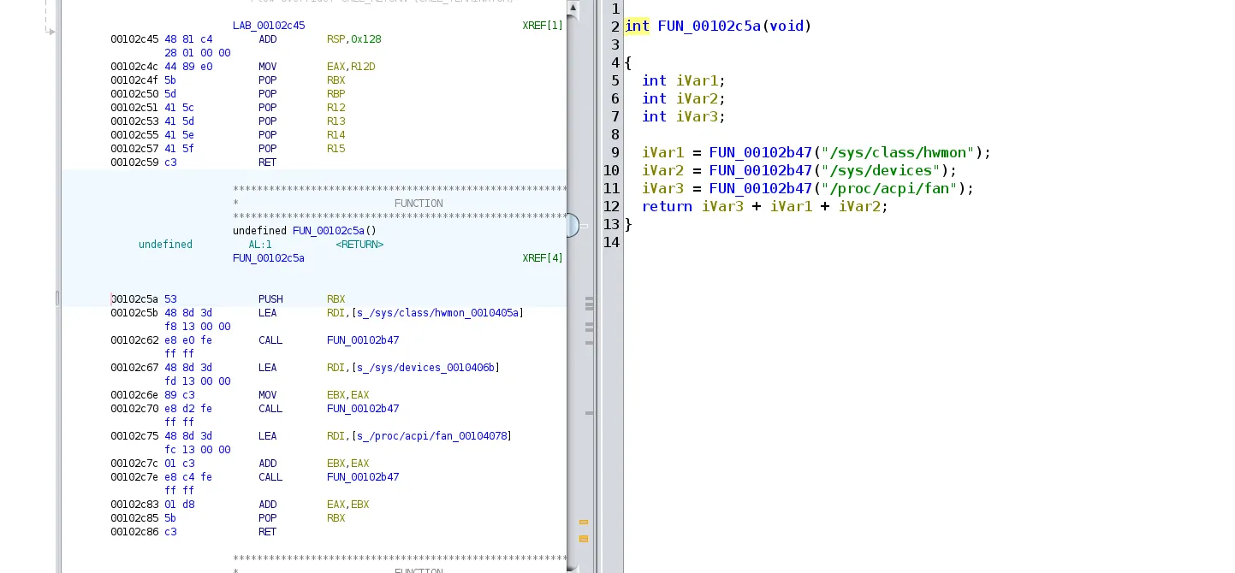Click FUN_00102b47 call on decompiler line 9
This screenshot has height=573, width=1235.
[x=760, y=152]
